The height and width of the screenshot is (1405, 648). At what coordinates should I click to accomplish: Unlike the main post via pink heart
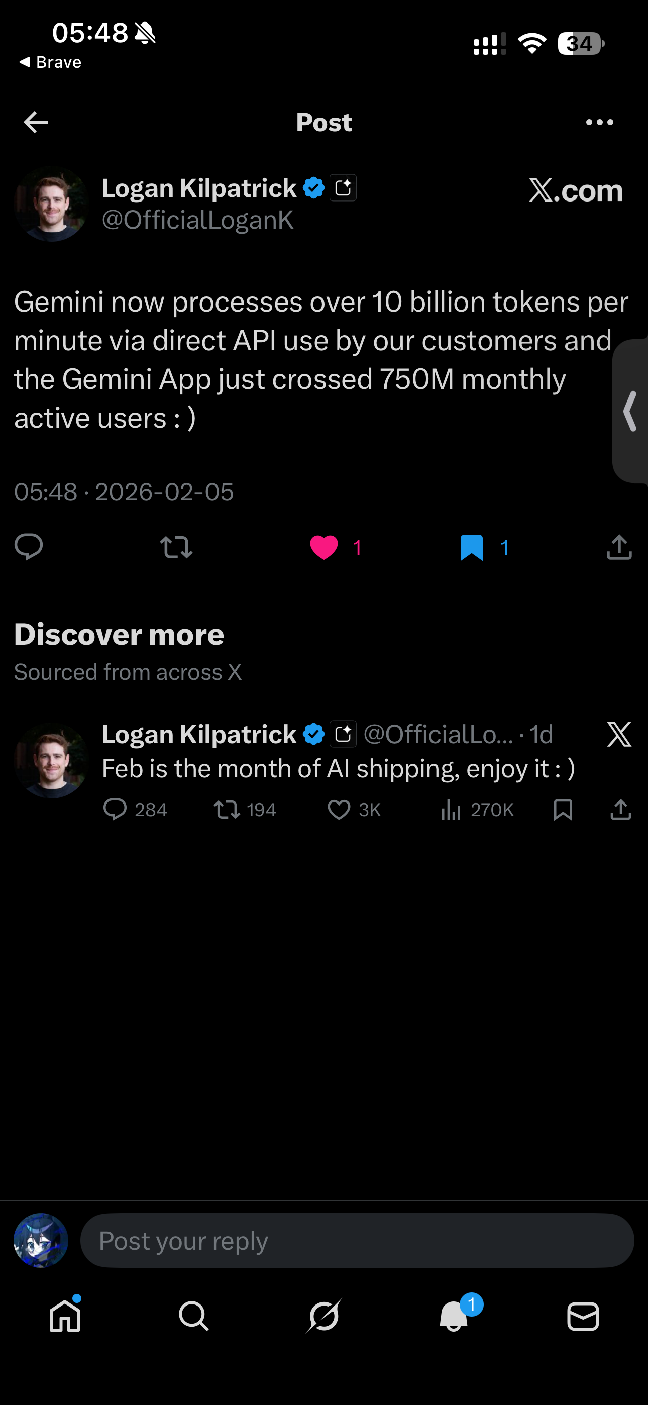click(324, 547)
